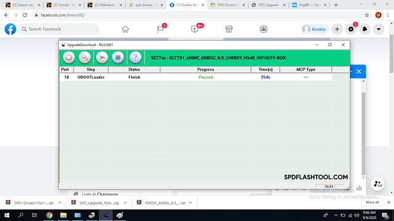Open Facebook notifications bell
This screenshot has width=394, height=221.
(365, 29)
